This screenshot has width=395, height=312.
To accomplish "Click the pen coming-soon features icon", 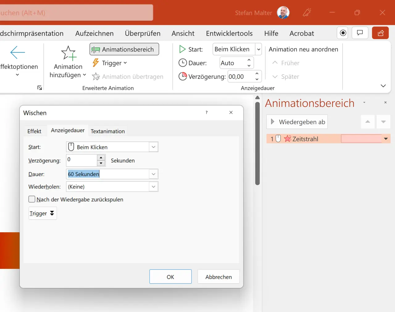I will (307, 13).
